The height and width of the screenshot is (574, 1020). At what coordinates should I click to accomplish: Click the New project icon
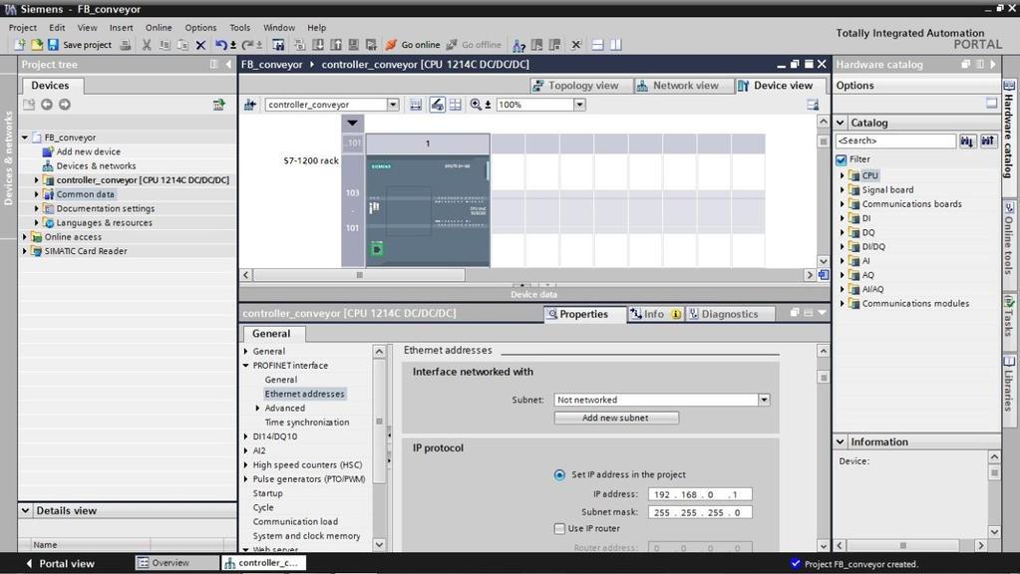click(x=20, y=45)
